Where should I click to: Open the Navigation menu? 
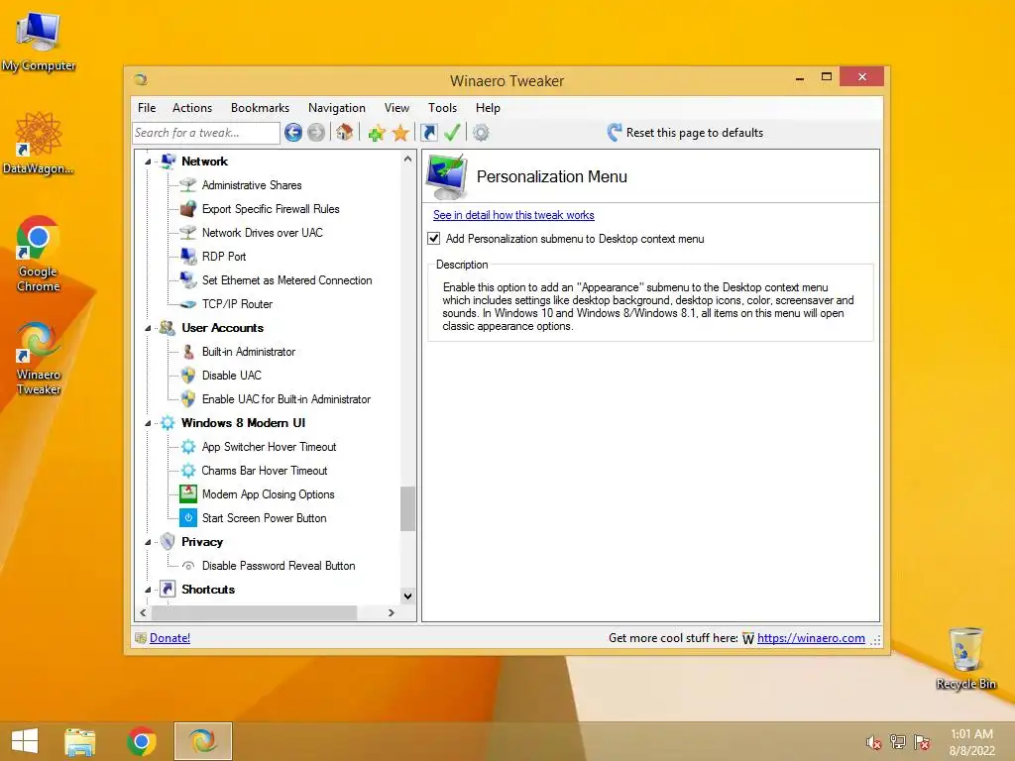(x=337, y=108)
